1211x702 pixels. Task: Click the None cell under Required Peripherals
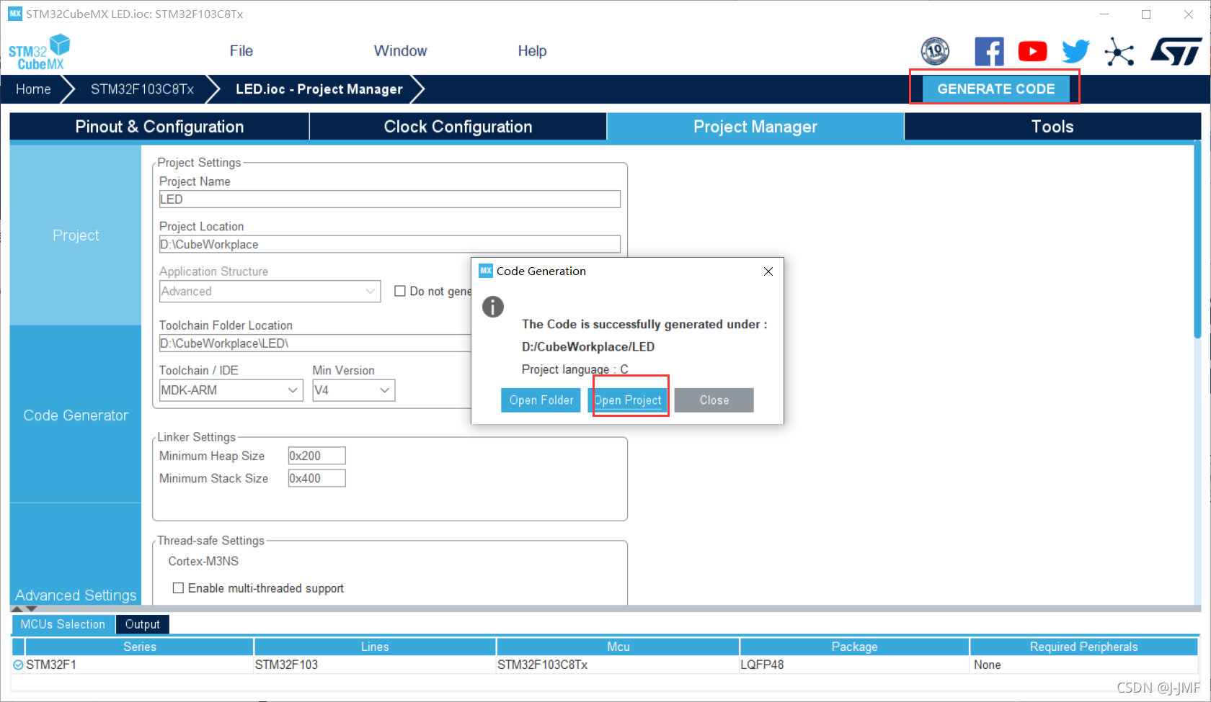(x=1083, y=665)
